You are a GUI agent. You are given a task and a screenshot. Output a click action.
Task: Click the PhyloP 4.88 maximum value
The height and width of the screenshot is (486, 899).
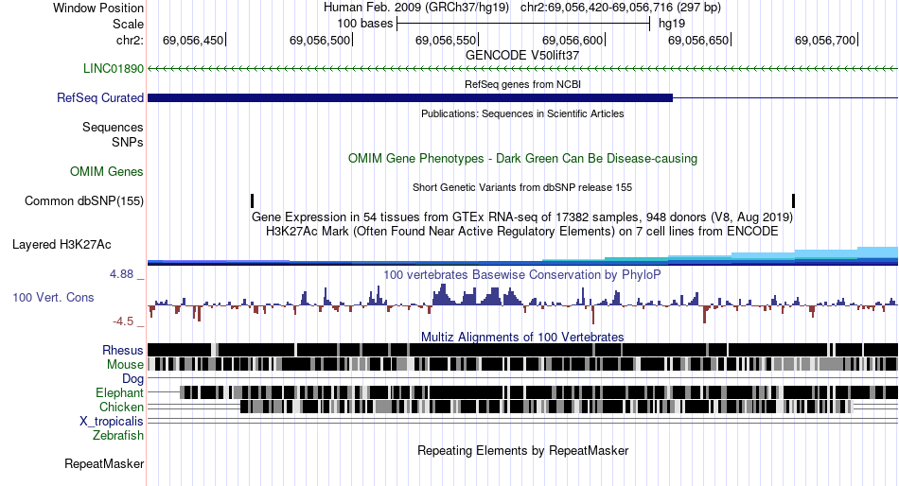122,274
